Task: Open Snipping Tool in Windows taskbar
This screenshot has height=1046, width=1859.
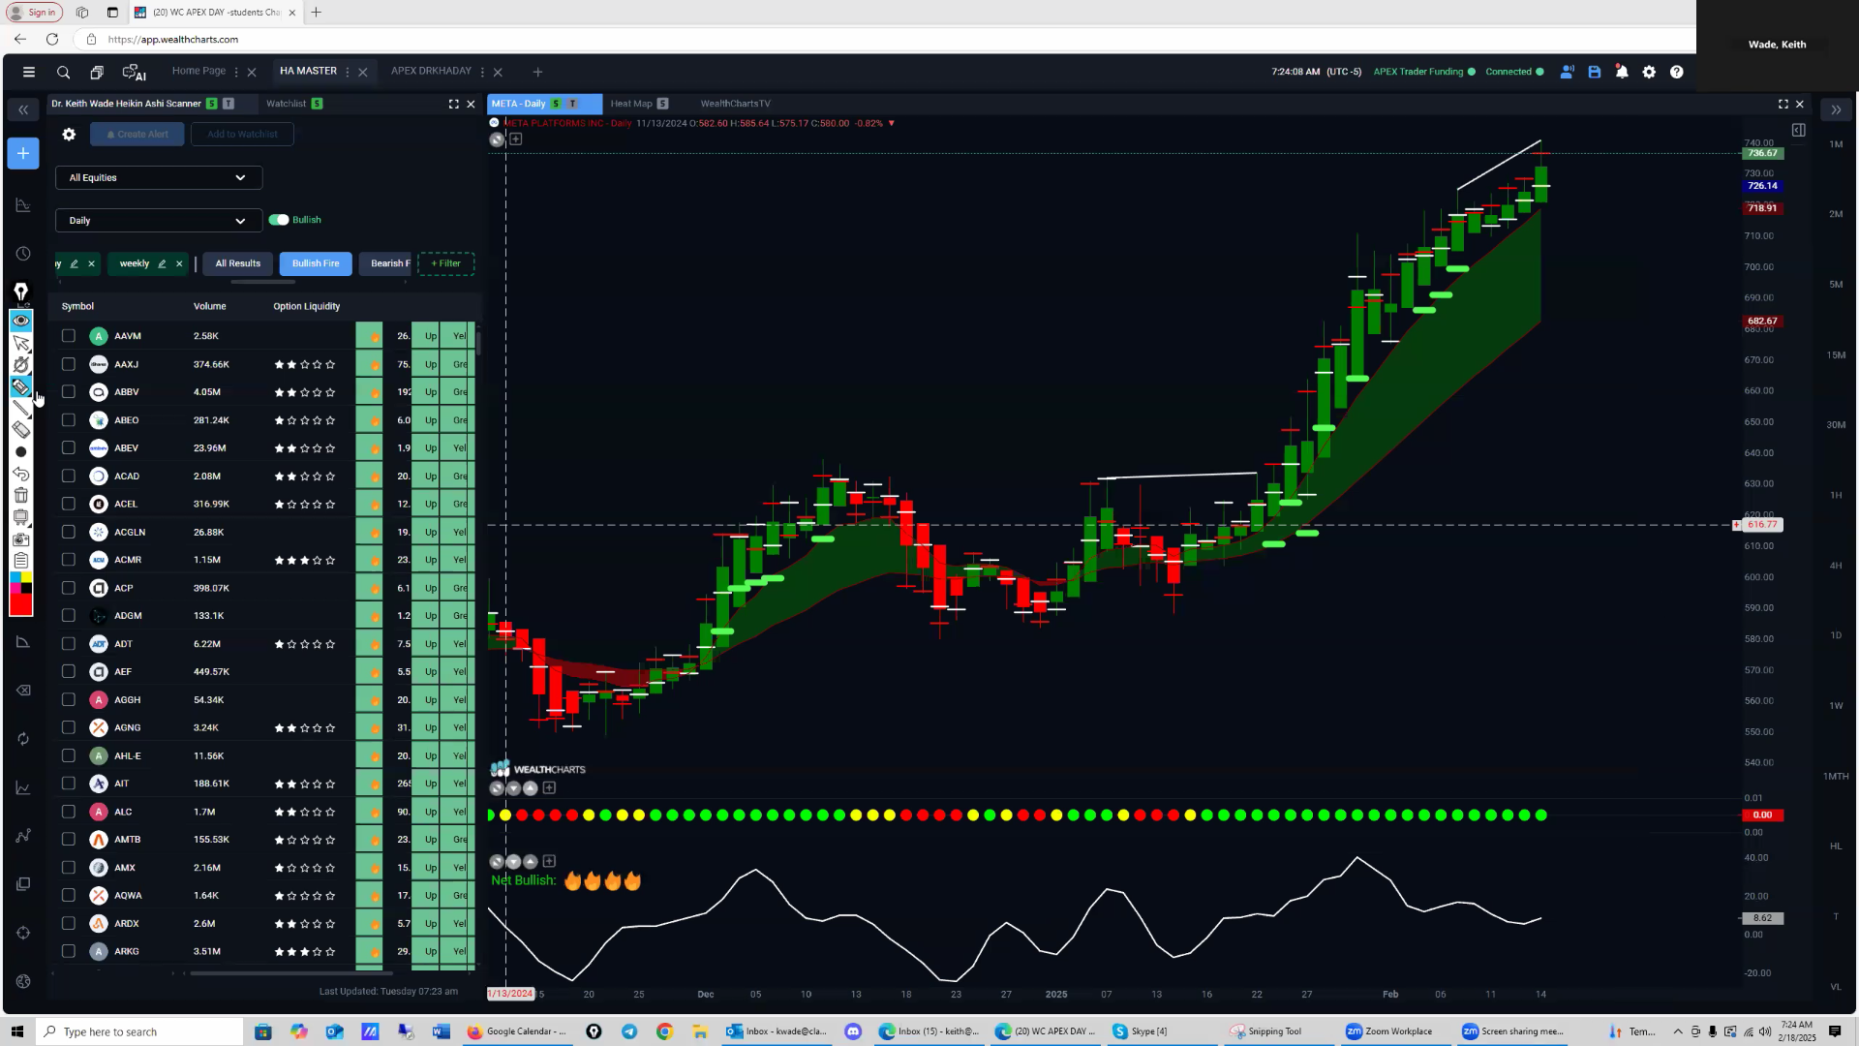Action: point(1266,1031)
